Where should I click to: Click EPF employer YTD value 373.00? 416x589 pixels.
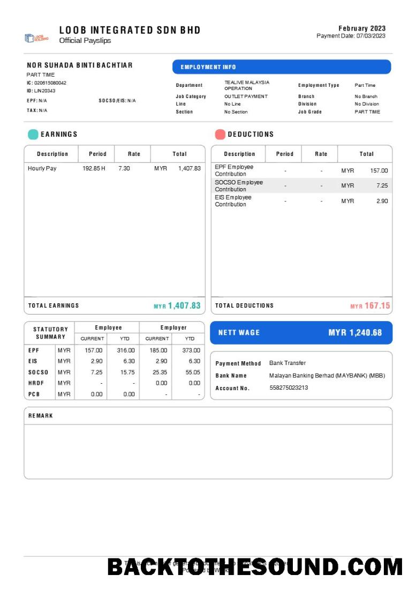191,350
